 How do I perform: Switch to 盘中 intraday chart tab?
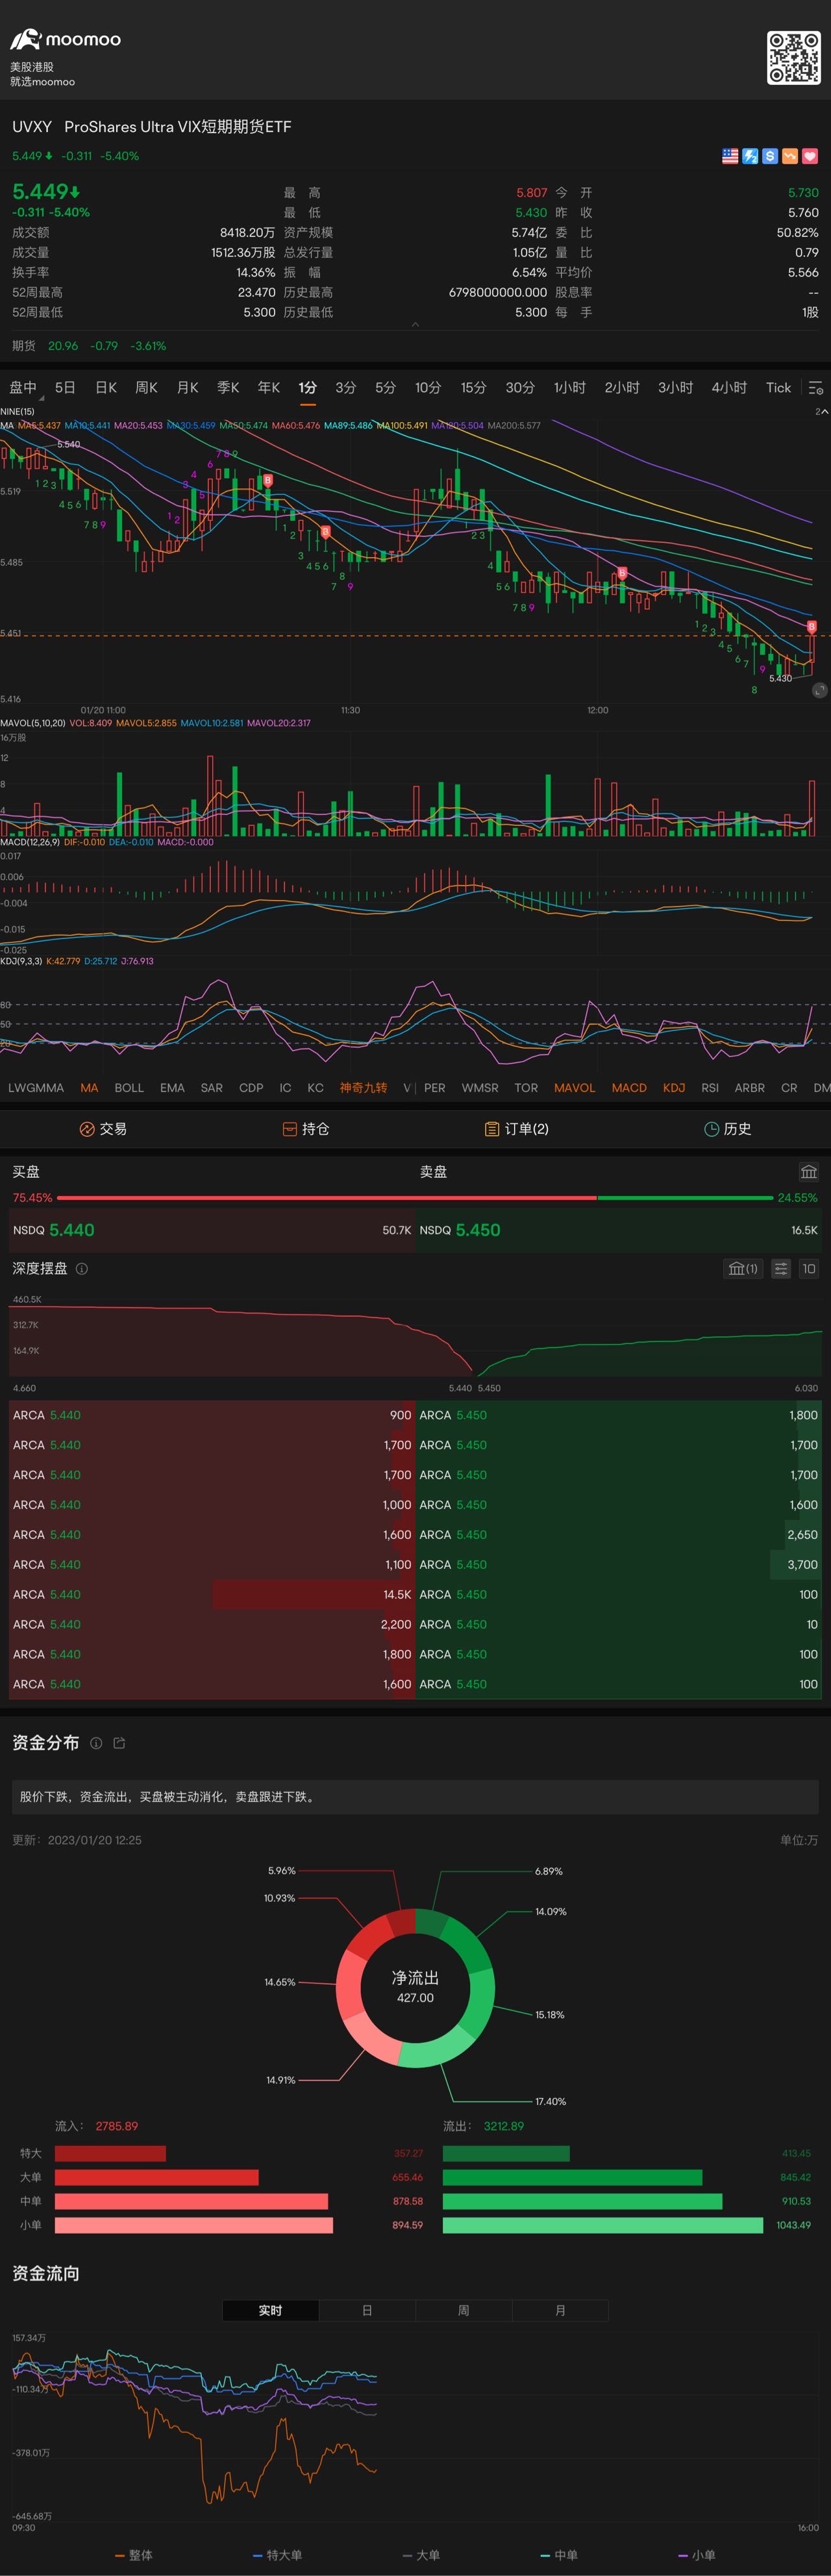click(x=23, y=387)
